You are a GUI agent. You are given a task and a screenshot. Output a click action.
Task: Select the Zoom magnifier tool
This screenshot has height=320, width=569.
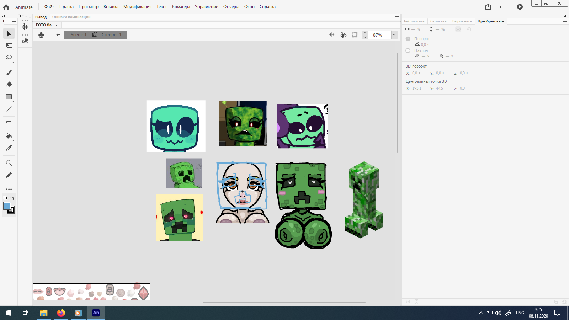tap(9, 163)
